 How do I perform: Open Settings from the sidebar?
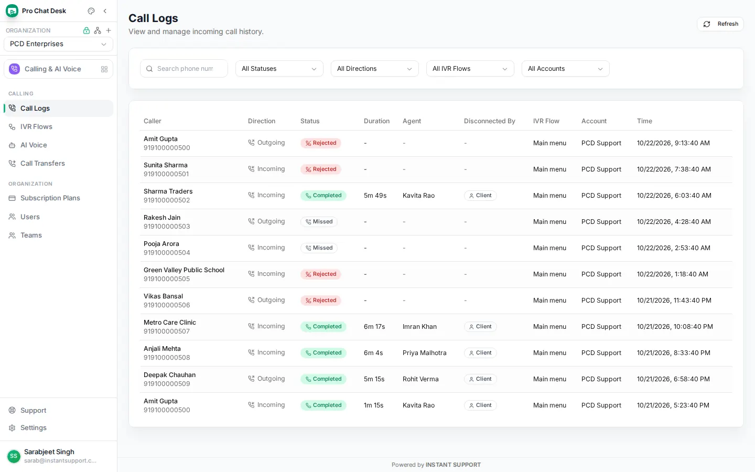coord(58,428)
